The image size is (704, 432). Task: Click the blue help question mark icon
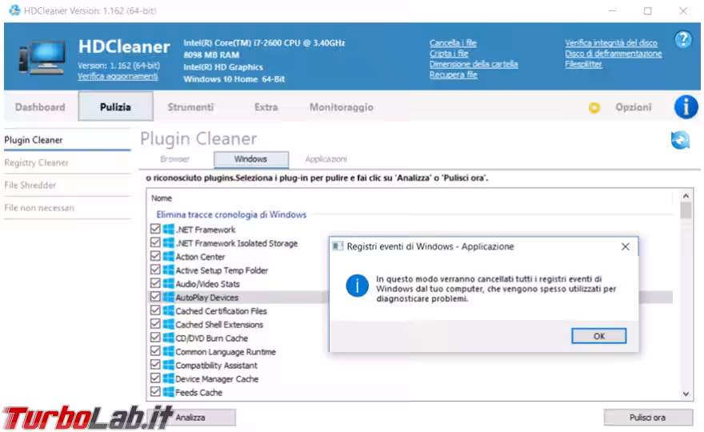coord(683,39)
